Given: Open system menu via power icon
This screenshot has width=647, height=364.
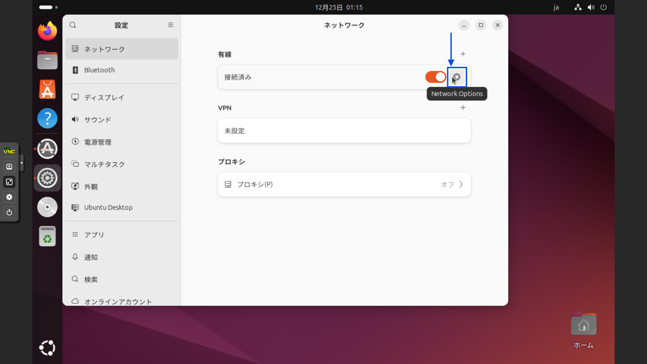Looking at the screenshot, I should coord(604,7).
